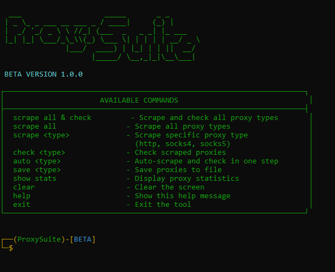This screenshot has height=272, width=335.
Task: Select the 'AVAILABLE COMMANDS' heading
Action: pyautogui.click(x=139, y=100)
